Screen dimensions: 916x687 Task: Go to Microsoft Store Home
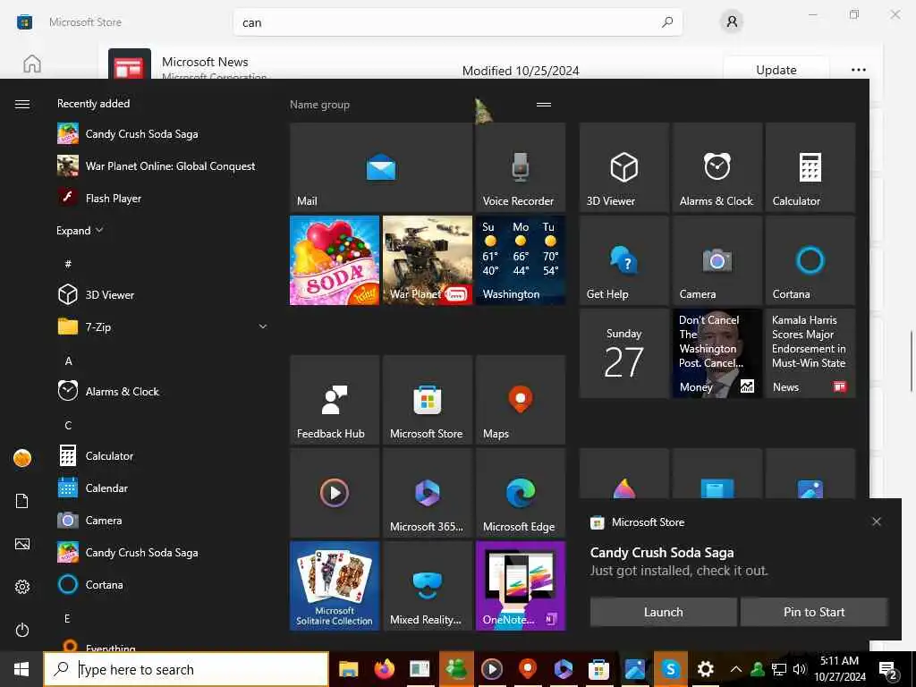(x=32, y=64)
